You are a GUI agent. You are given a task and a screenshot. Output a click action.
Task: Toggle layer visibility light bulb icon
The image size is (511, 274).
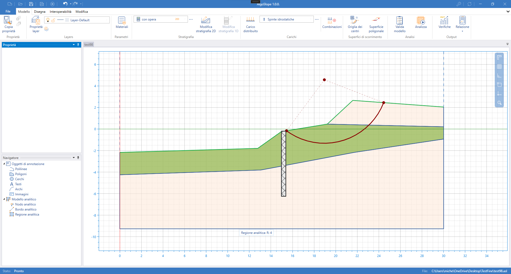[x=48, y=20]
